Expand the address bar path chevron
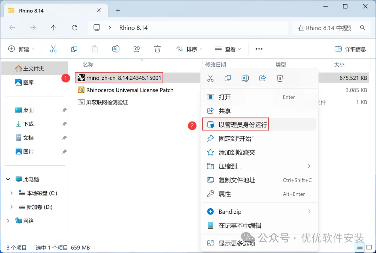This screenshot has width=376, height=253. pyautogui.click(x=110, y=28)
